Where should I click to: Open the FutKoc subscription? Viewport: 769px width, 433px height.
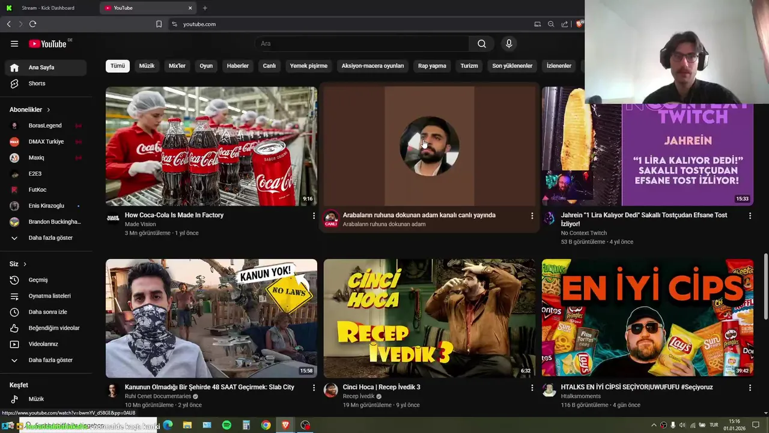pos(46,189)
